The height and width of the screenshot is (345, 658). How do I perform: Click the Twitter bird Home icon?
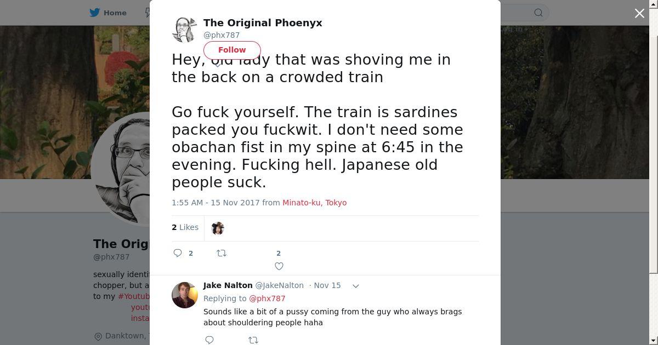pos(95,13)
